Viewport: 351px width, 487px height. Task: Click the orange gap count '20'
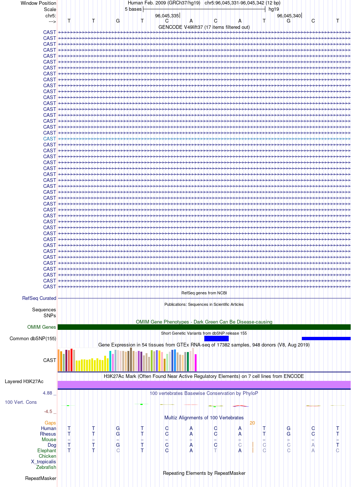252,423
